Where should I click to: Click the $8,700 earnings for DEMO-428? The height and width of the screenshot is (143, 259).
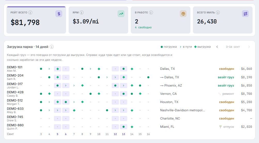coord(246,94)
